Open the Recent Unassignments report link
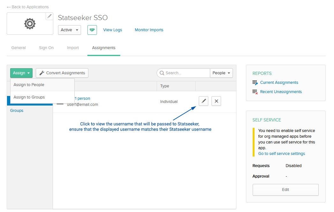 click(x=281, y=92)
